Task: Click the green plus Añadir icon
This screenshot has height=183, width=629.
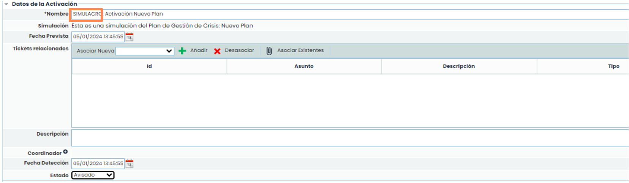Action: click(x=182, y=51)
